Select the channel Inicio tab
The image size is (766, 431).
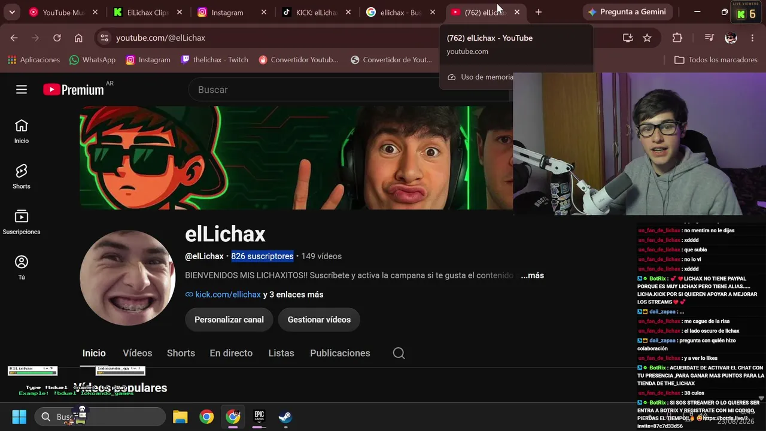94,353
